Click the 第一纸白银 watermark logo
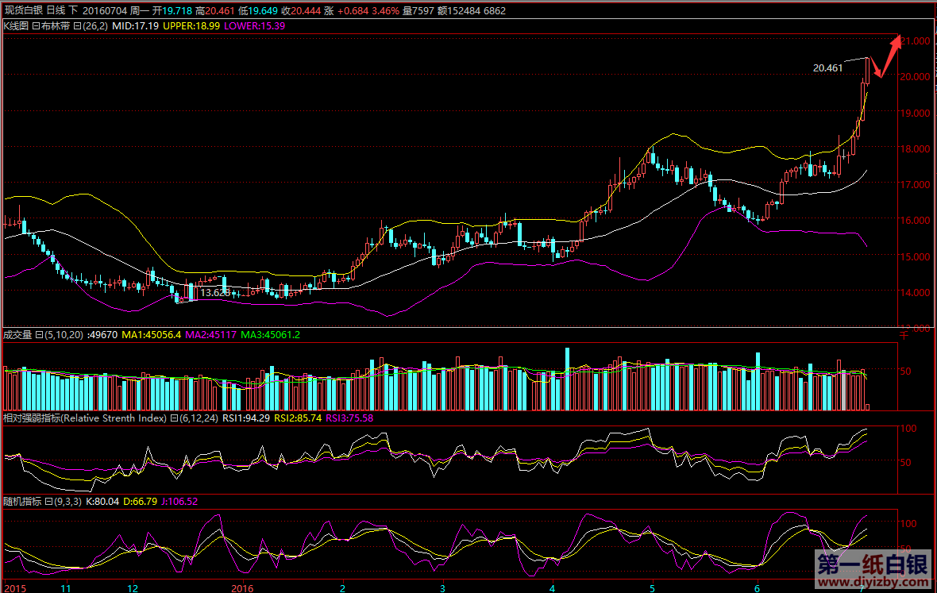The width and height of the screenshot is (937, 593). click(x=872, y=564)
